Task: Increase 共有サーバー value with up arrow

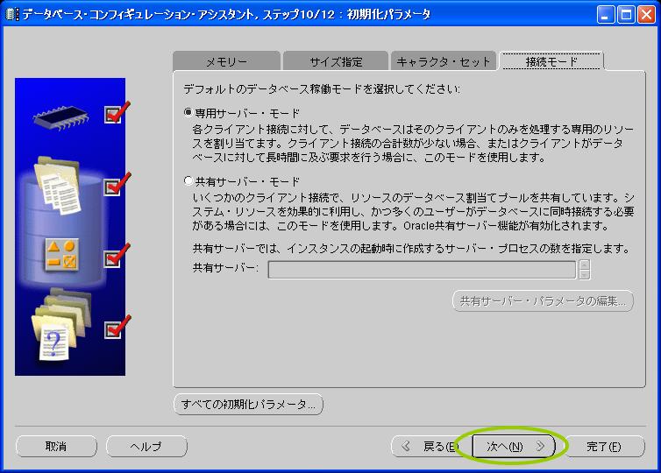Action: click(585, 265)
